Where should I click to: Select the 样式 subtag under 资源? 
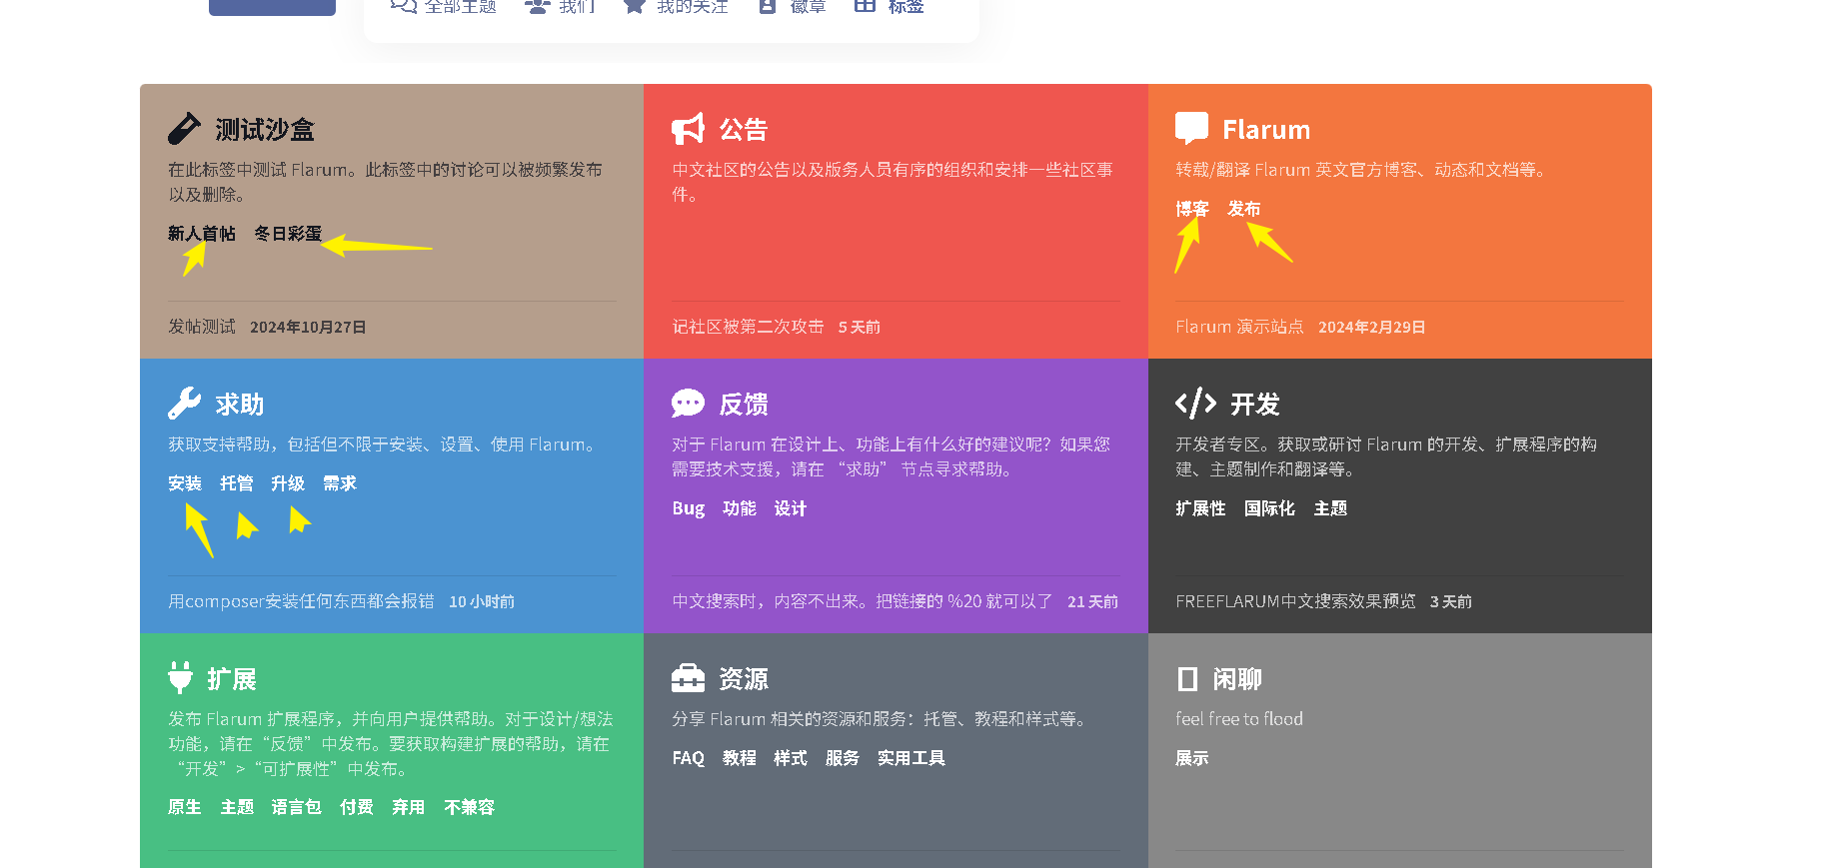(x=791, y=758)
